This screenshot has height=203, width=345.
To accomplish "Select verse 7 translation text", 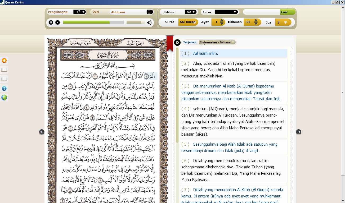I will 234,194.
